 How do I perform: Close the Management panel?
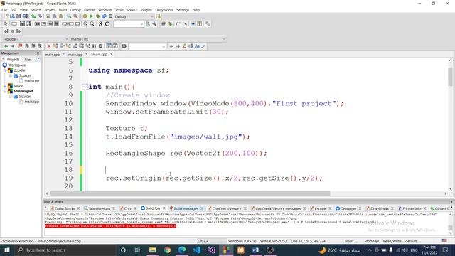point(38,53)
